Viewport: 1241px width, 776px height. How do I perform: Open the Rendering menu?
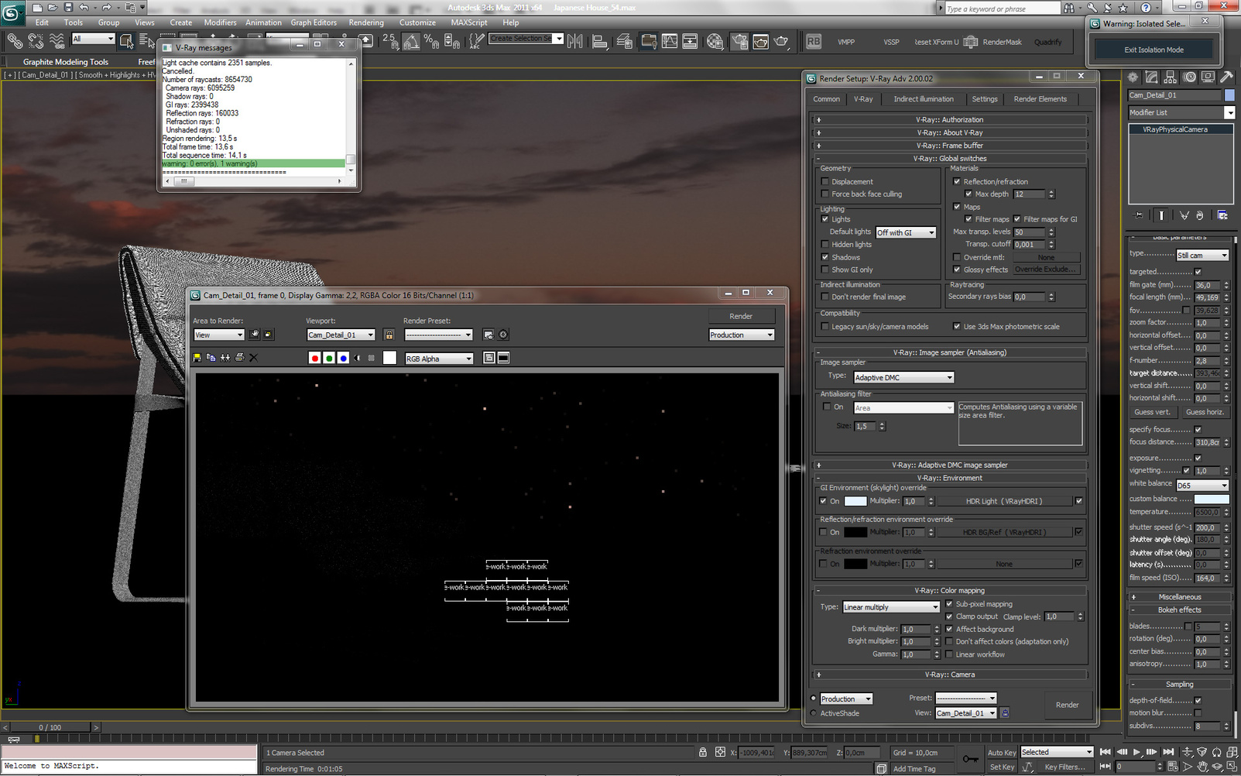point(366,22)
